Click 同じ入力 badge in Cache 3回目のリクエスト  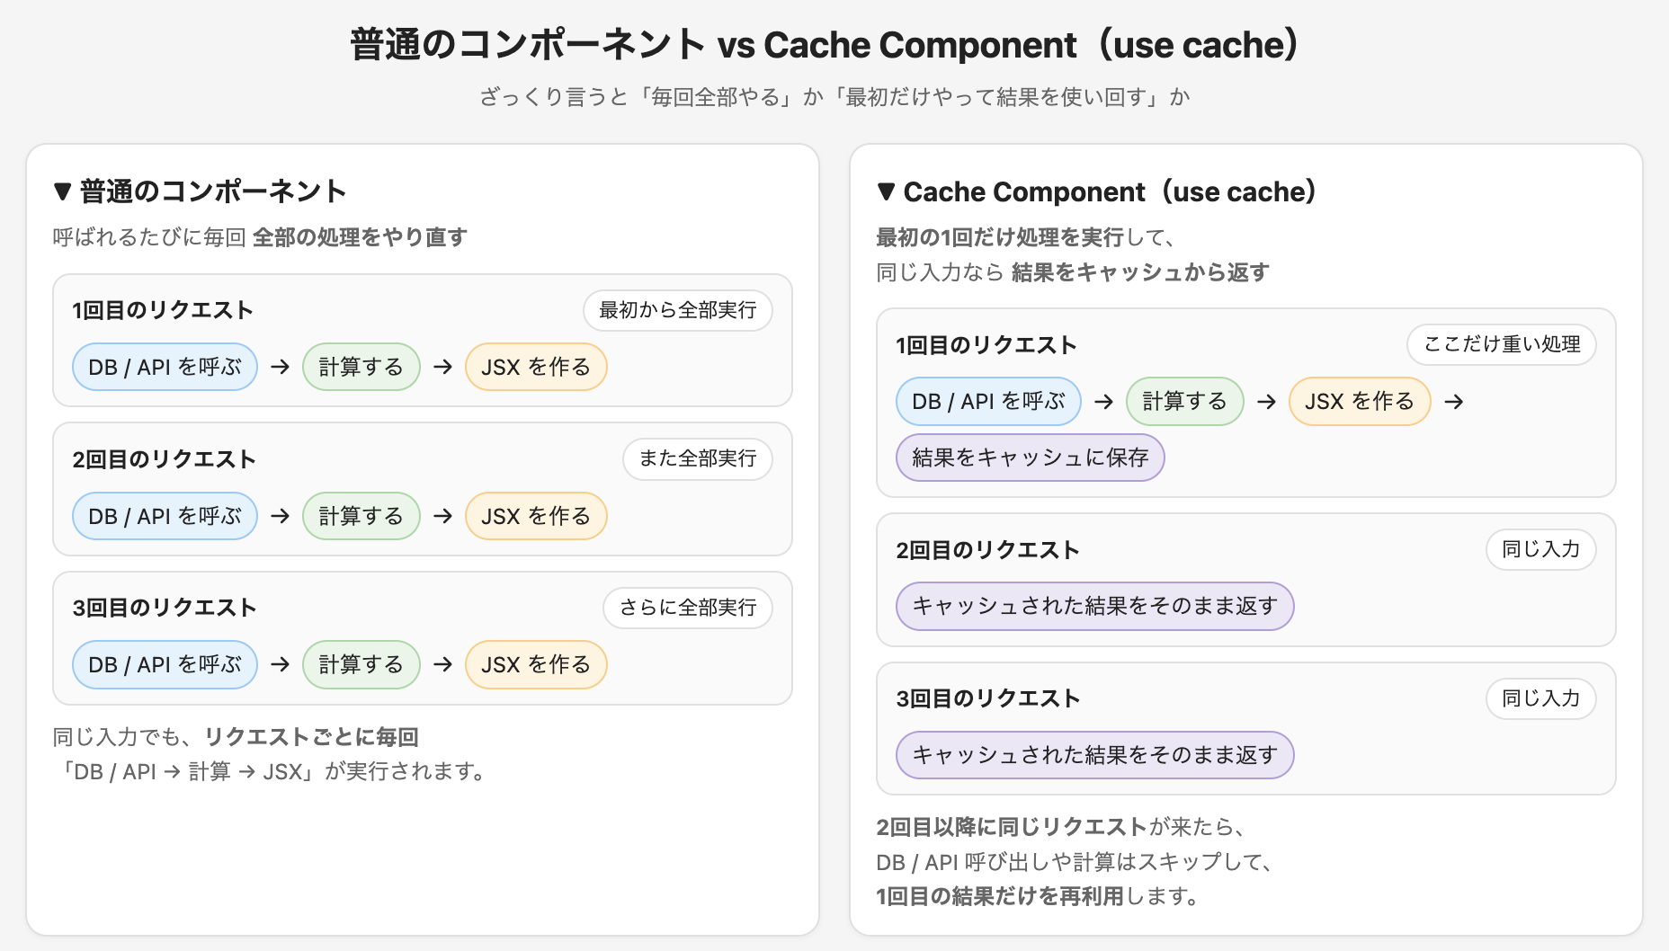pos(1540,698)
